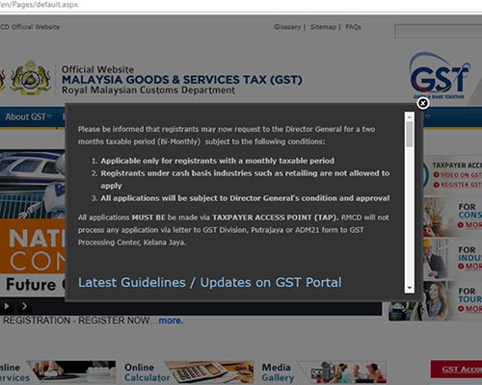
Task: Open Latest Guidelines / Updates on GST Portal
Action: (x=210, y=283)
